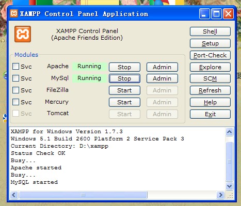Click the 'Apache started' log line
This screenshot has height=206, width=241.
[x=36, y=168]
